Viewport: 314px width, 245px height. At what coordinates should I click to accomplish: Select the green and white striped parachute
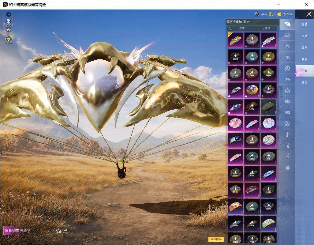pos(269,223)
